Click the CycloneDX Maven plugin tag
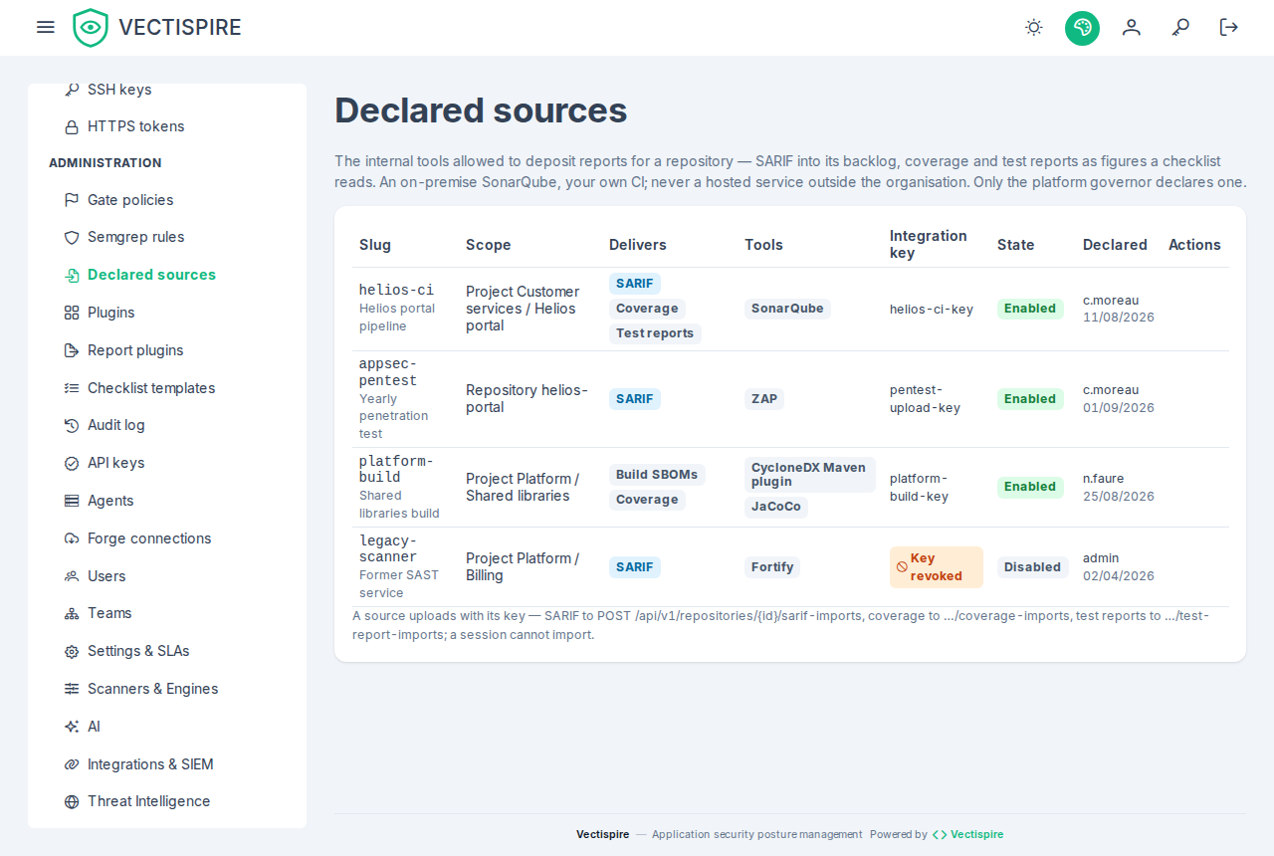Image resolution: width=1274 pixels, height=856 pixels. pos(809,475)
